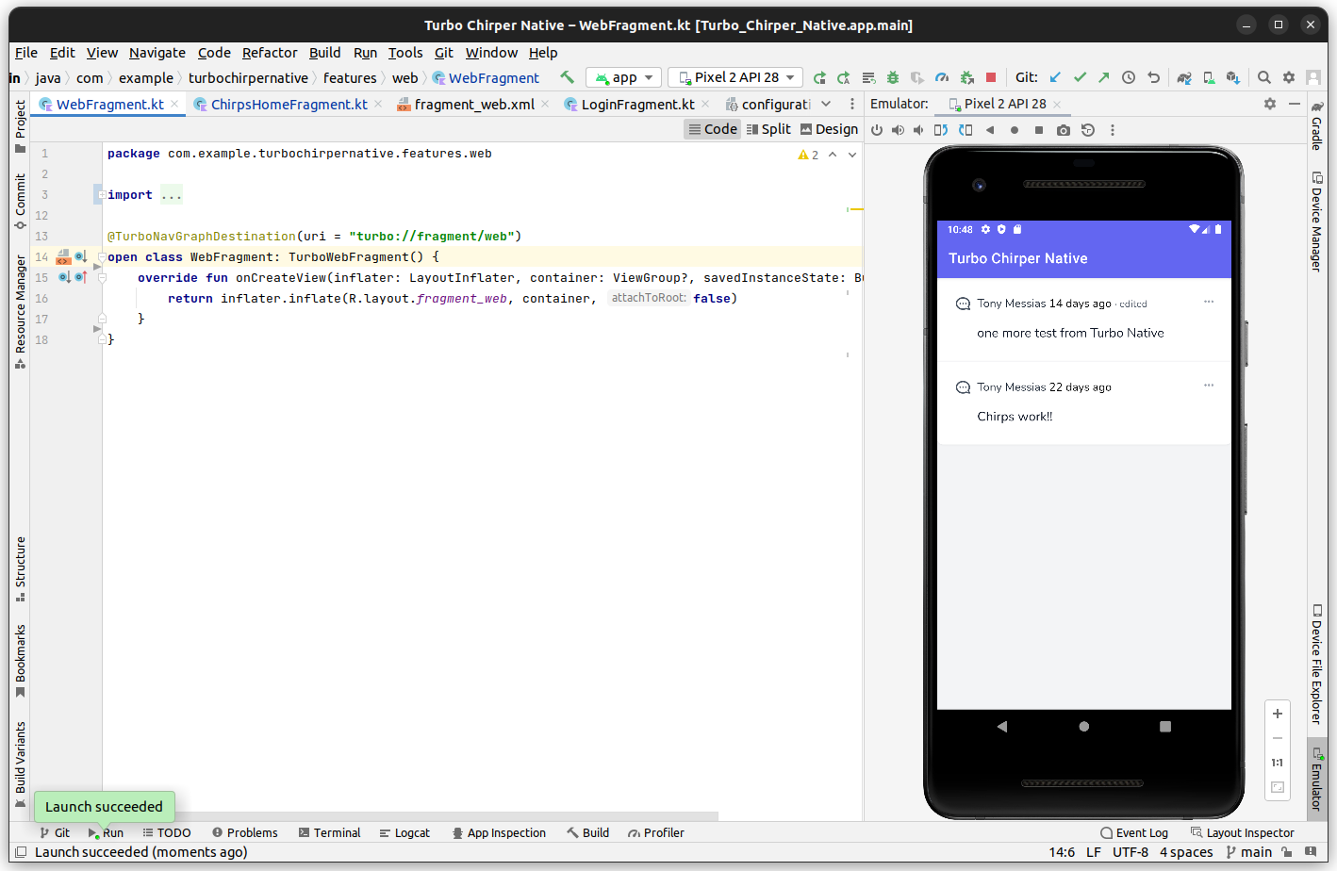Open the Resource Manager tool window
1337x871 pixels.
click(x=20, y=312)
